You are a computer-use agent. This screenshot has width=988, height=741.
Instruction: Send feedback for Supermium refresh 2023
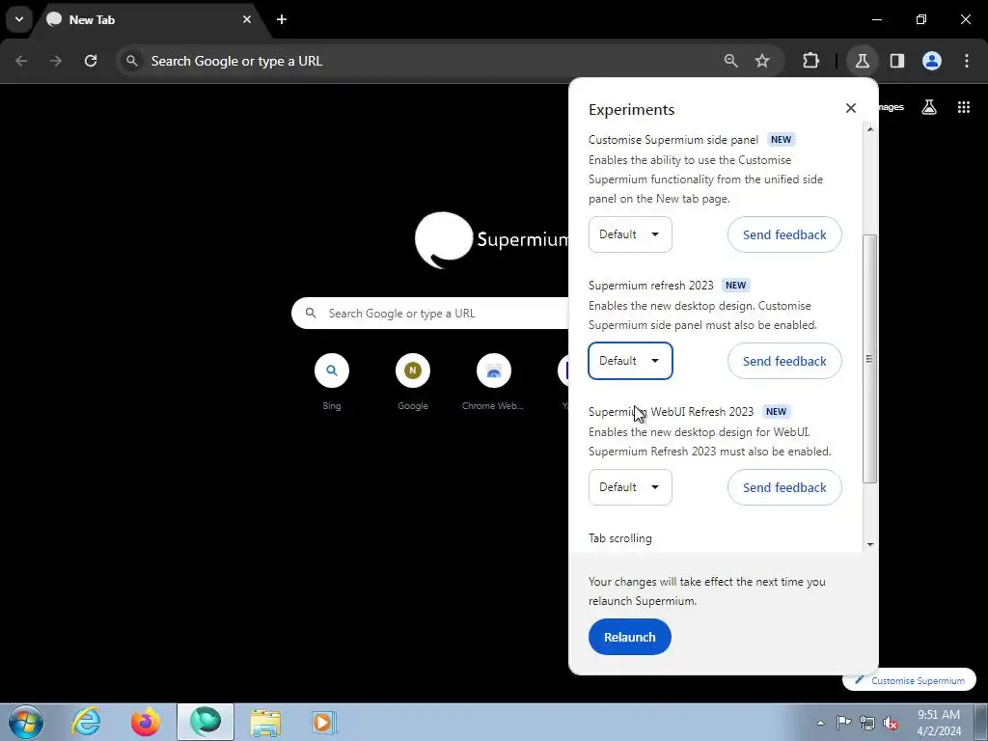[x=784, y=361]
